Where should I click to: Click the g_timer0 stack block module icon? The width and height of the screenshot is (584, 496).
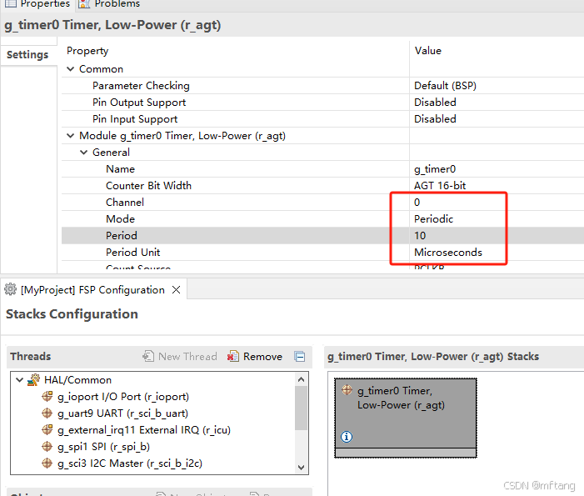[347, 390]
